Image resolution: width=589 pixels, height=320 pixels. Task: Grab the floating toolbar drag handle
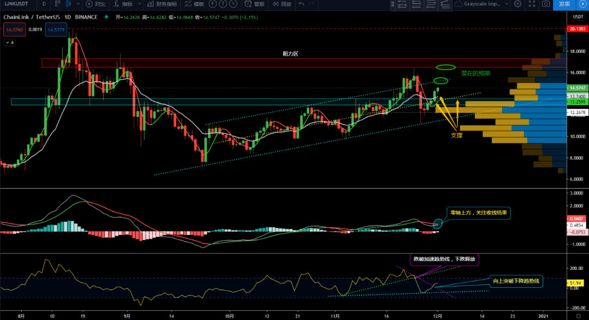393,4
